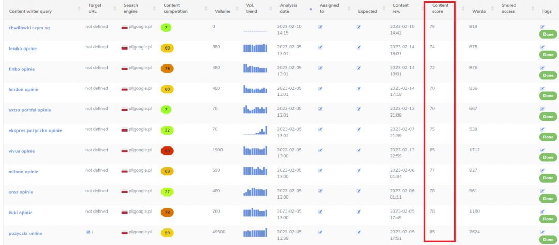
Task: Click assigned-to edit icon for extra portfel opinie
Action: [320, 109]
